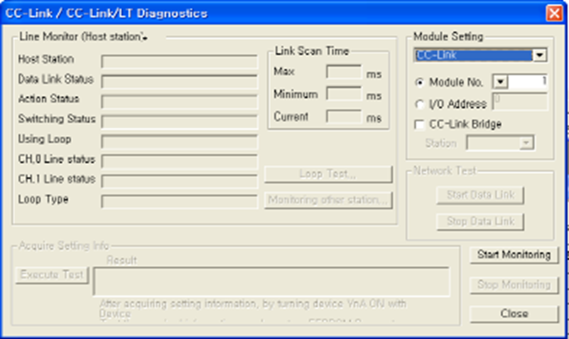Image resolution: width=569 pixels, height=339 pixels.
Task: Select the I/O Address radio button
Action: pyautogui.click(x=420, y=104)
